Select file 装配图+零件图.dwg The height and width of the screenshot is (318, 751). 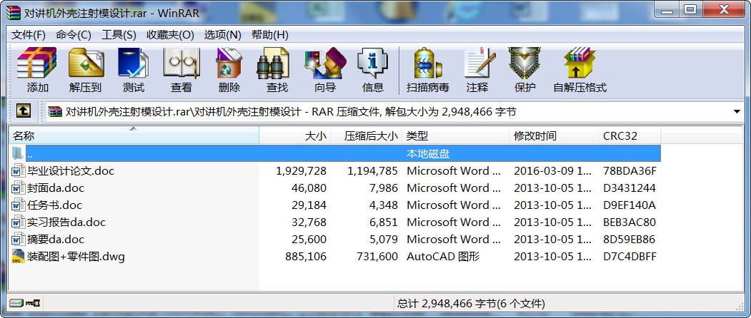click(x=76, y=256)
